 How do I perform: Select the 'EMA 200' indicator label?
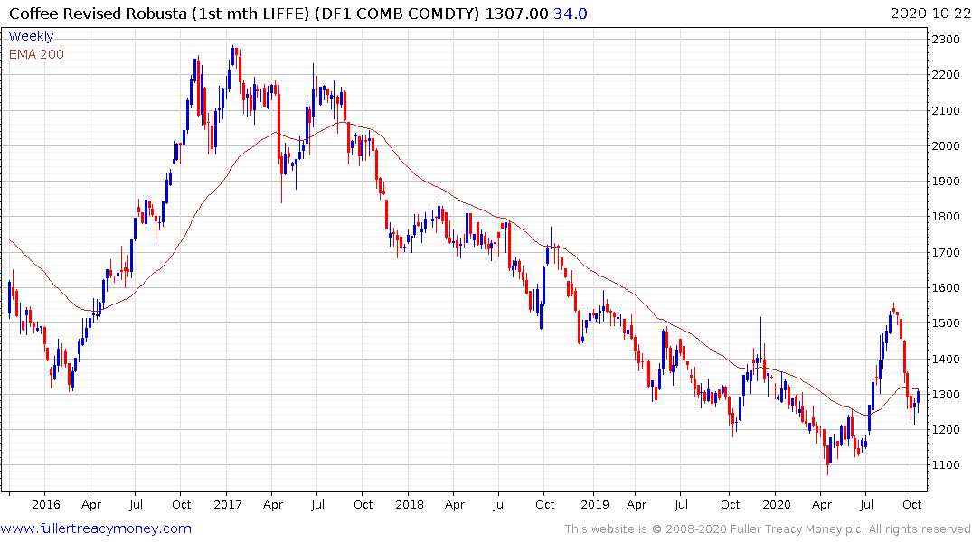(x=36, y=54)
